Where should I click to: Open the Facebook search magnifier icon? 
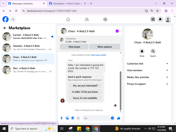coord(13,19)
